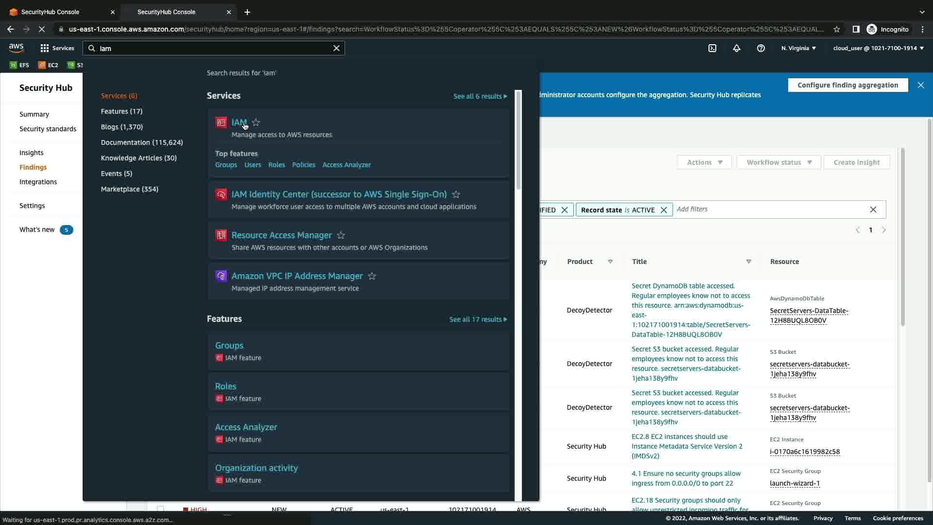Screen dimensions: 933x525
Task: Click the Amazon VPC IP Address Manager icon
Action: pos(221,276)
